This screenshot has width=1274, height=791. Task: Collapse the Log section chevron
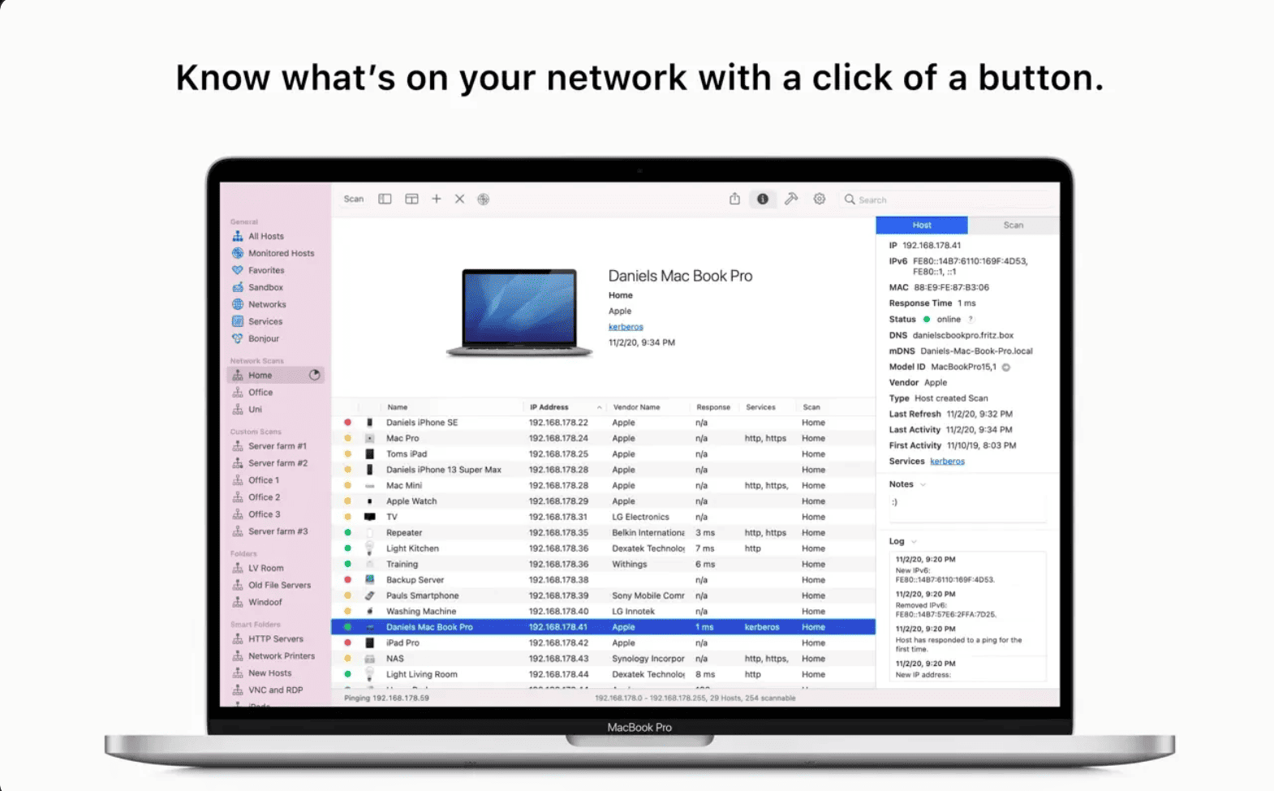pyautogui.click(x=914, y=542)
